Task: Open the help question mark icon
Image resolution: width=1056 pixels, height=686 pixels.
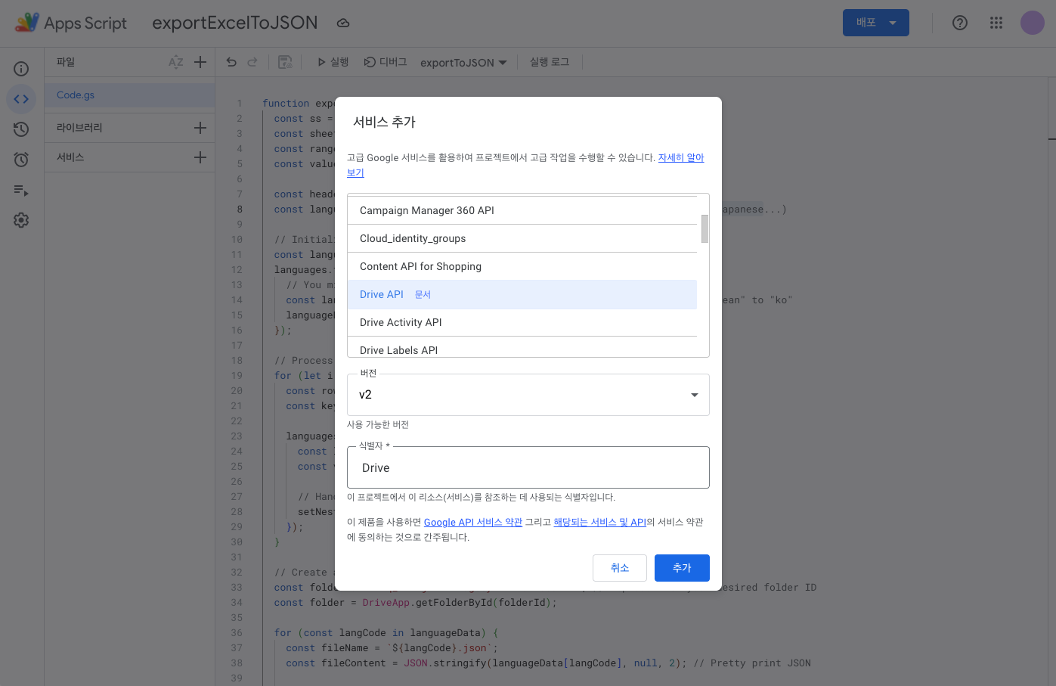Action: 960,23
